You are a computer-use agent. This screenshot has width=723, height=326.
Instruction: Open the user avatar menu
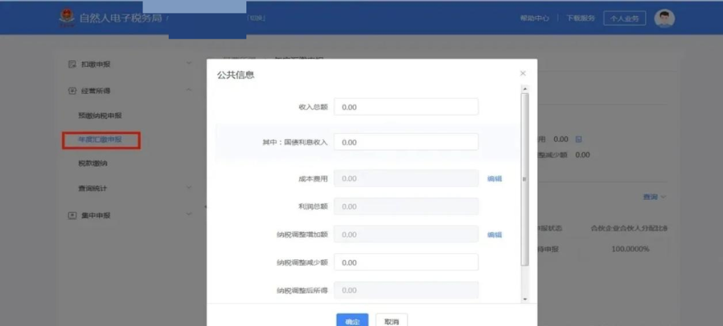click(665, 19)
